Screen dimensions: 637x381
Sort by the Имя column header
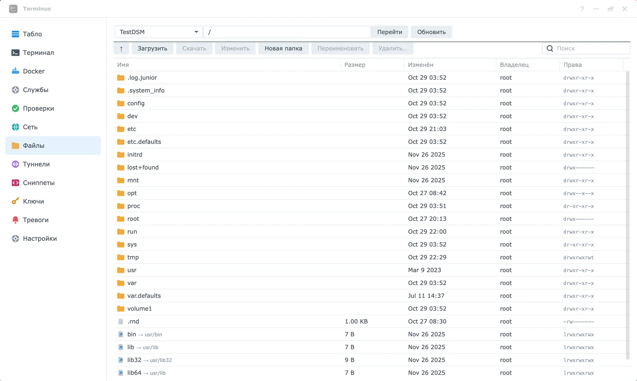pyautogui.click(x=227, y=65)
